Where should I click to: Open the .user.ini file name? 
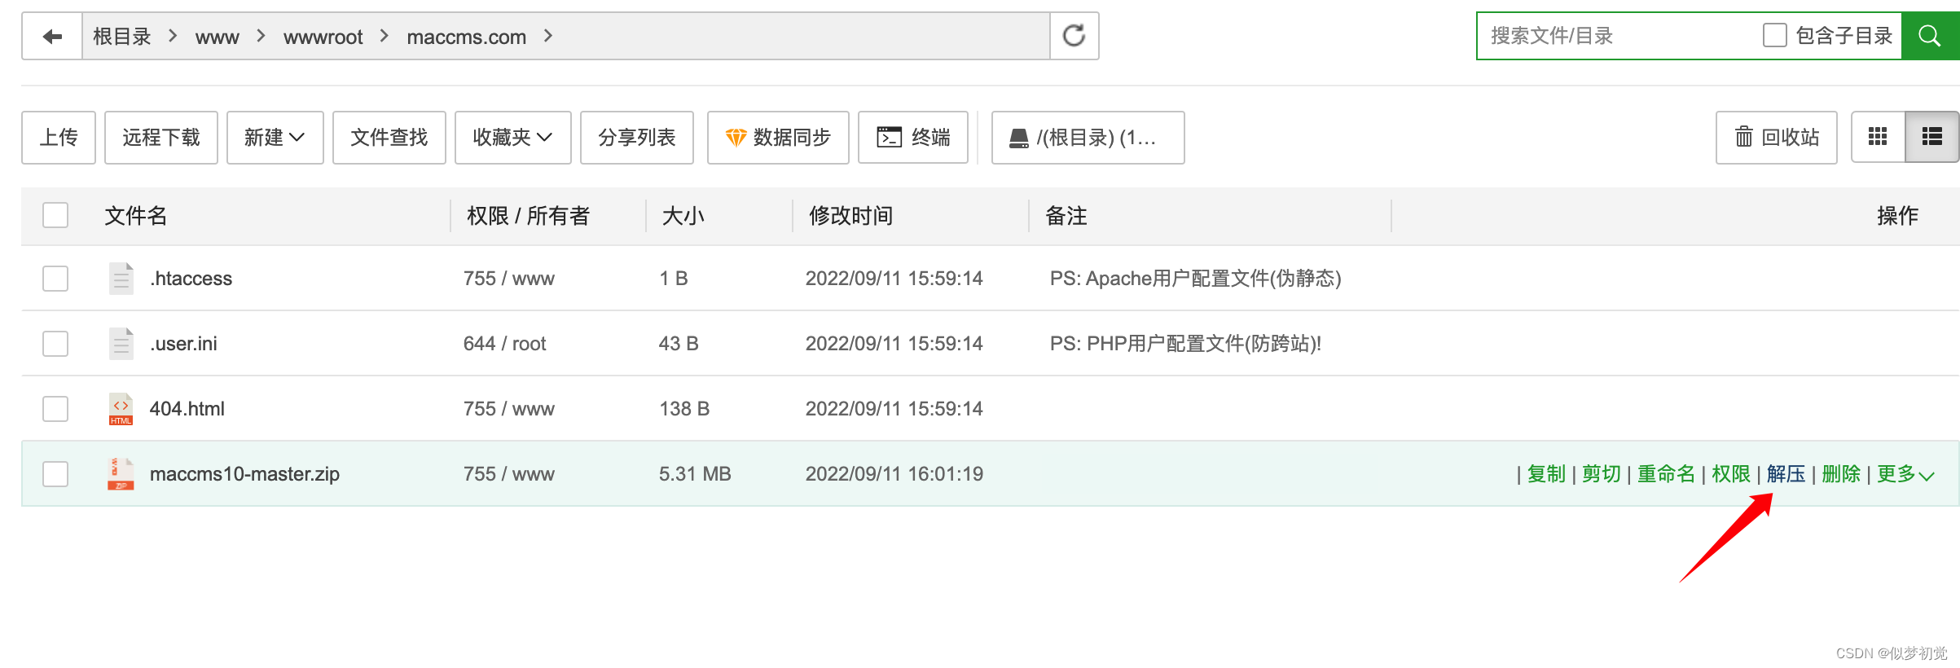pyautogui.click(x=184, y=344)
